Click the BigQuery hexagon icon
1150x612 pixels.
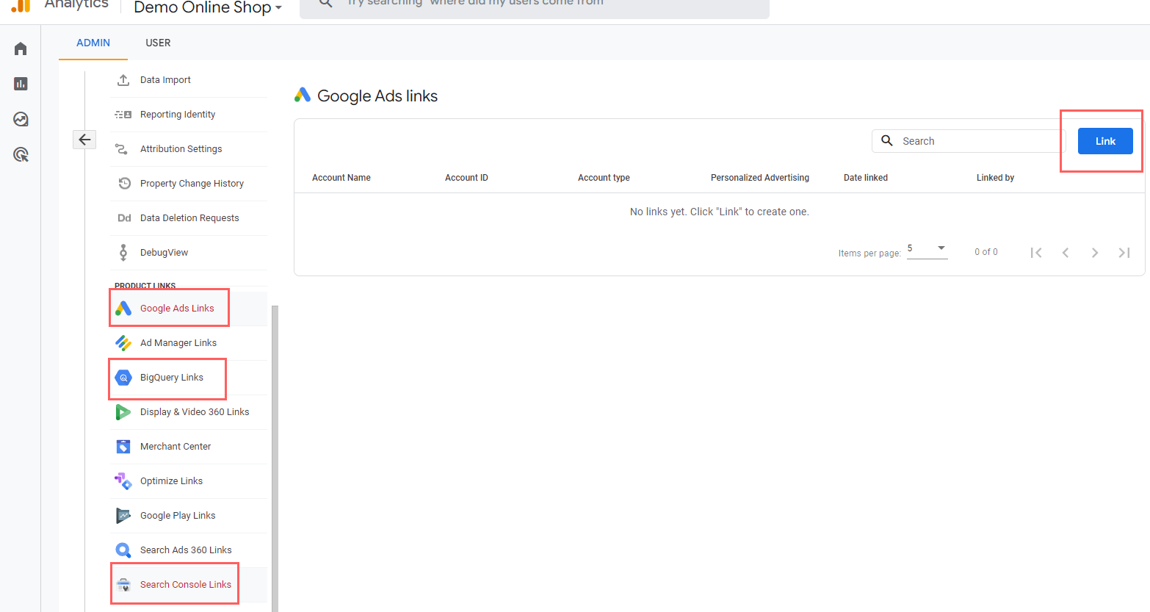(x=123, y=378)
